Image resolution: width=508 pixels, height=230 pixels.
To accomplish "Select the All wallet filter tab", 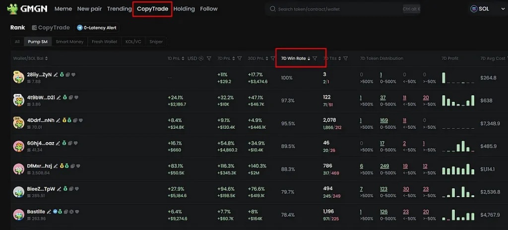I will pos(17,42).
